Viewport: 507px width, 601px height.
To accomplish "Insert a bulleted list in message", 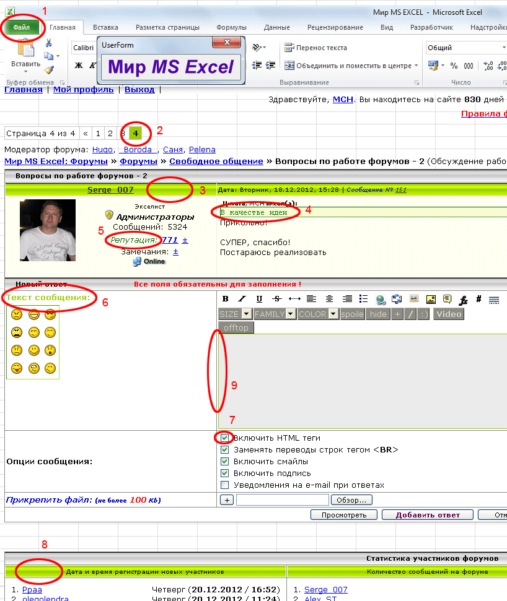I will coord(363,299).
